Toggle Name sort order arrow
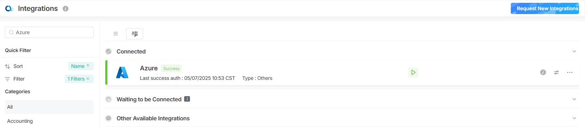The image size is (585, 127). (88, 66)
